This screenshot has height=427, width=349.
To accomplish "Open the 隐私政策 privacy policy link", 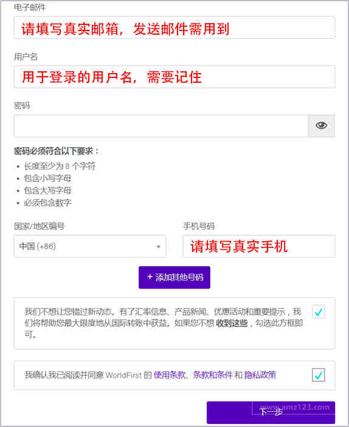I will pos(260,375).
